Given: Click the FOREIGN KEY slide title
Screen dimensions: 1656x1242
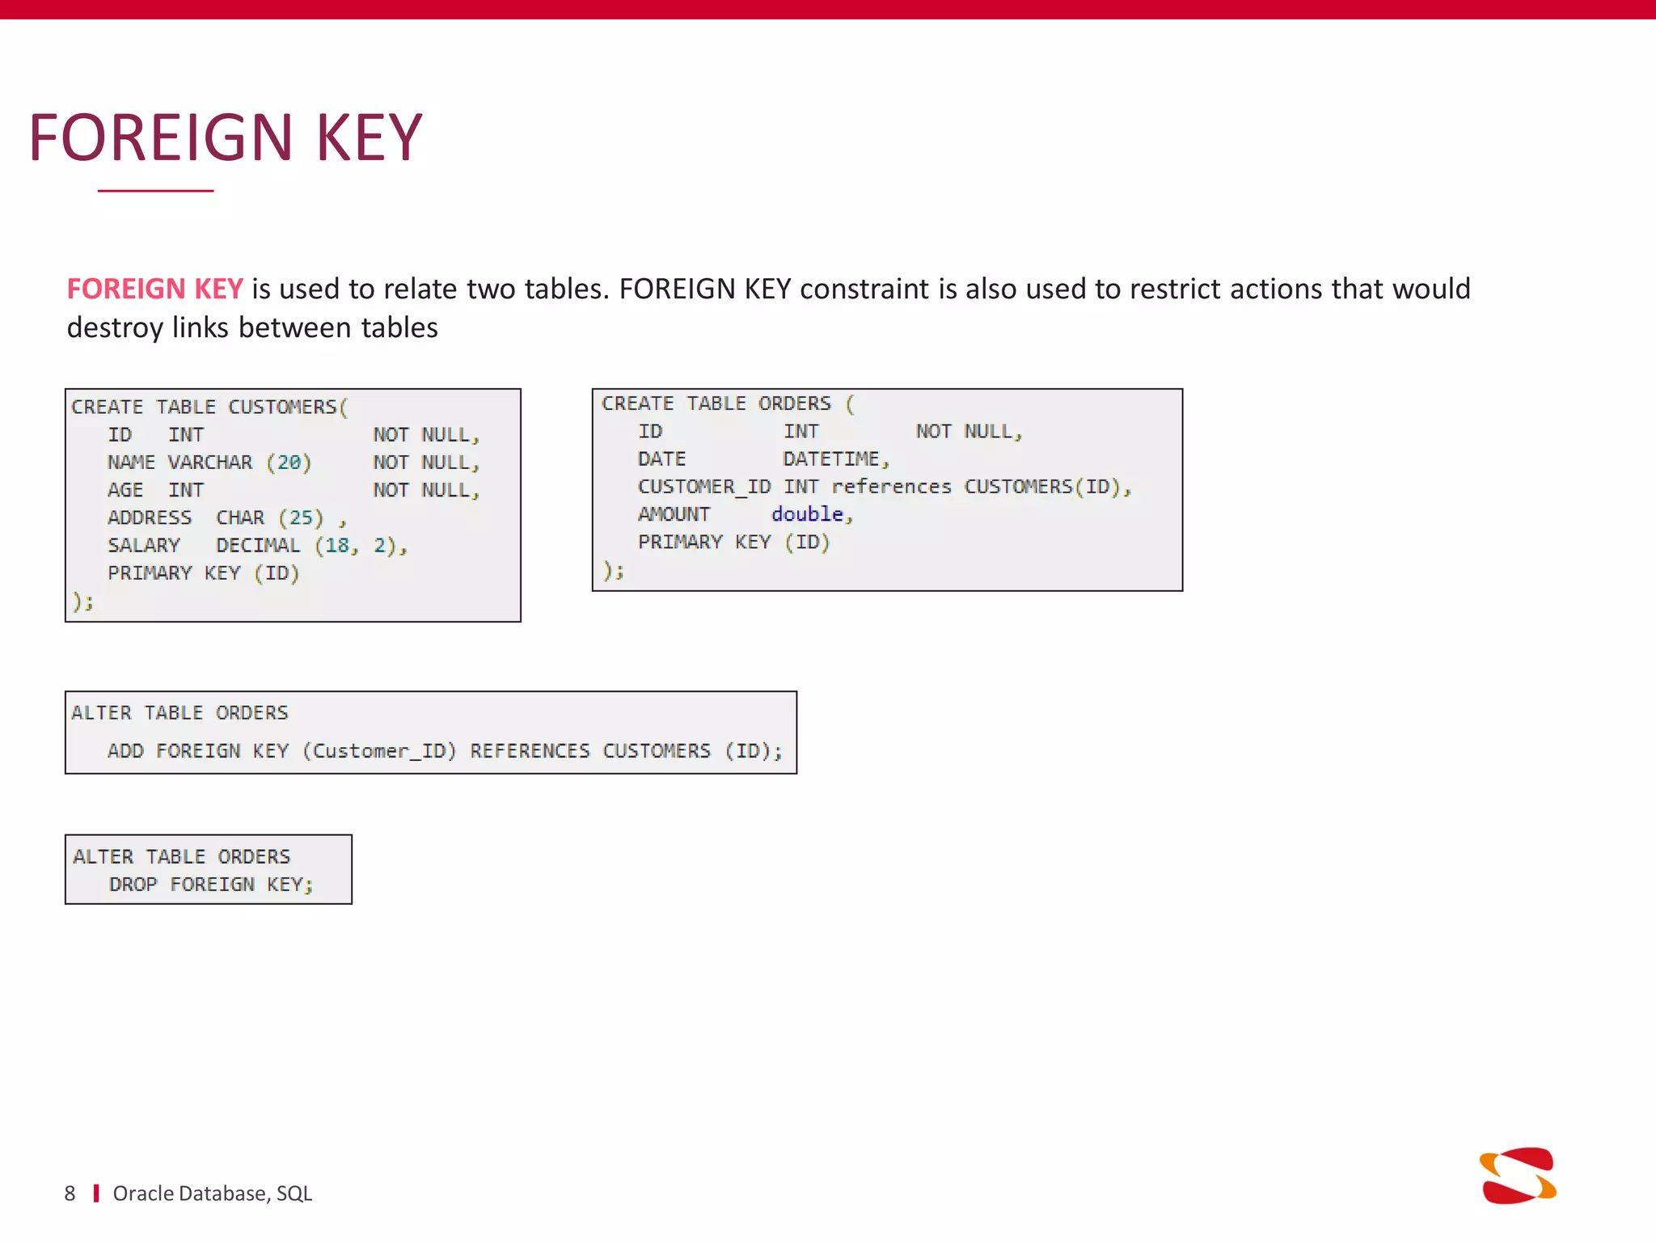Looking at the screenshot, I should [x=226, y=137].
